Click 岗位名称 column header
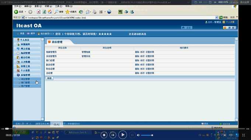Screen dimensions: 251x140 pos(63,48)
